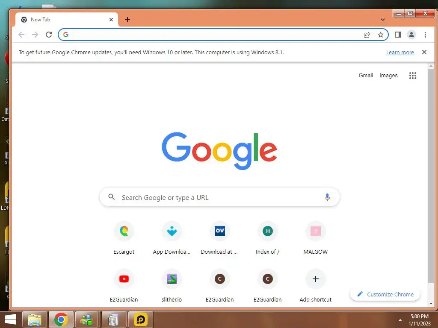438x328 pixels.
Task: Open the yellow LDPlayer taskbar icon
Action: coord(140,319)
